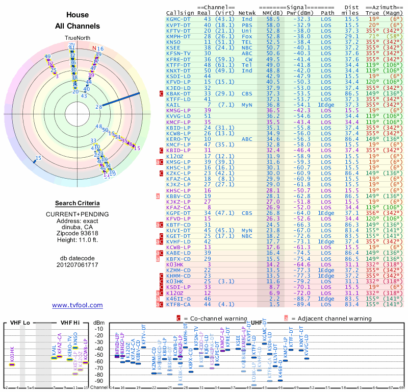Select the KSEE callsign in the table
The width and height of the screenshot is (408, 392).
173,47
